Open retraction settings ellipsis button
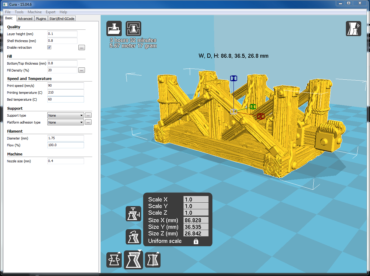The image size is (370, 276). (x=82, y=48)
